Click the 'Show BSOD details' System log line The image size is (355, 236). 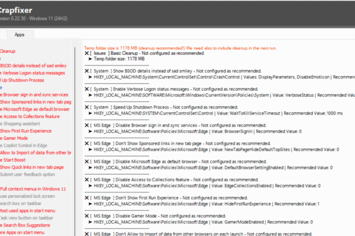(173, 71)
